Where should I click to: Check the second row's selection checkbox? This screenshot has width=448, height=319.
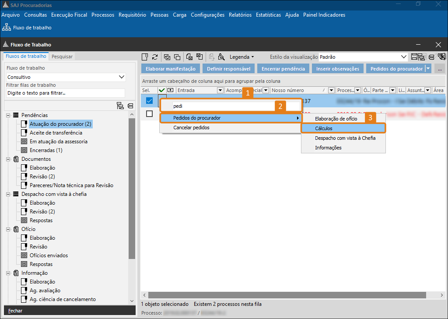[149, 114]
